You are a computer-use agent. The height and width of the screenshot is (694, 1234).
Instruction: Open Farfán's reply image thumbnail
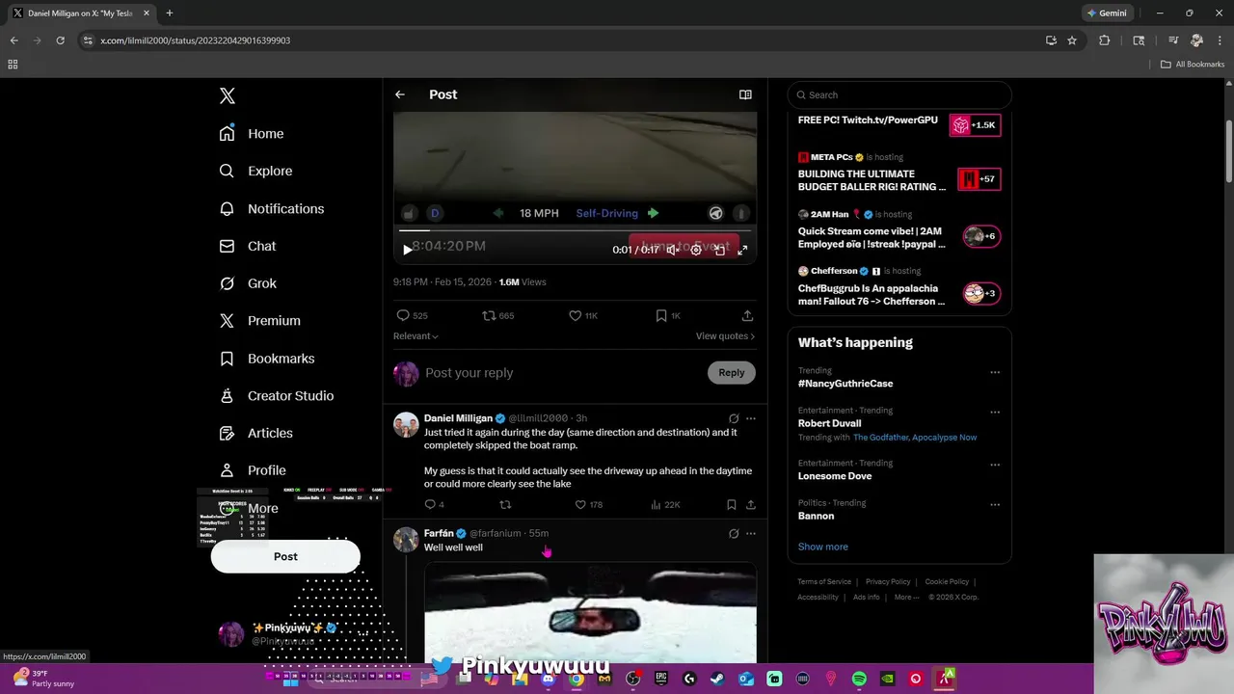[590, 613]
